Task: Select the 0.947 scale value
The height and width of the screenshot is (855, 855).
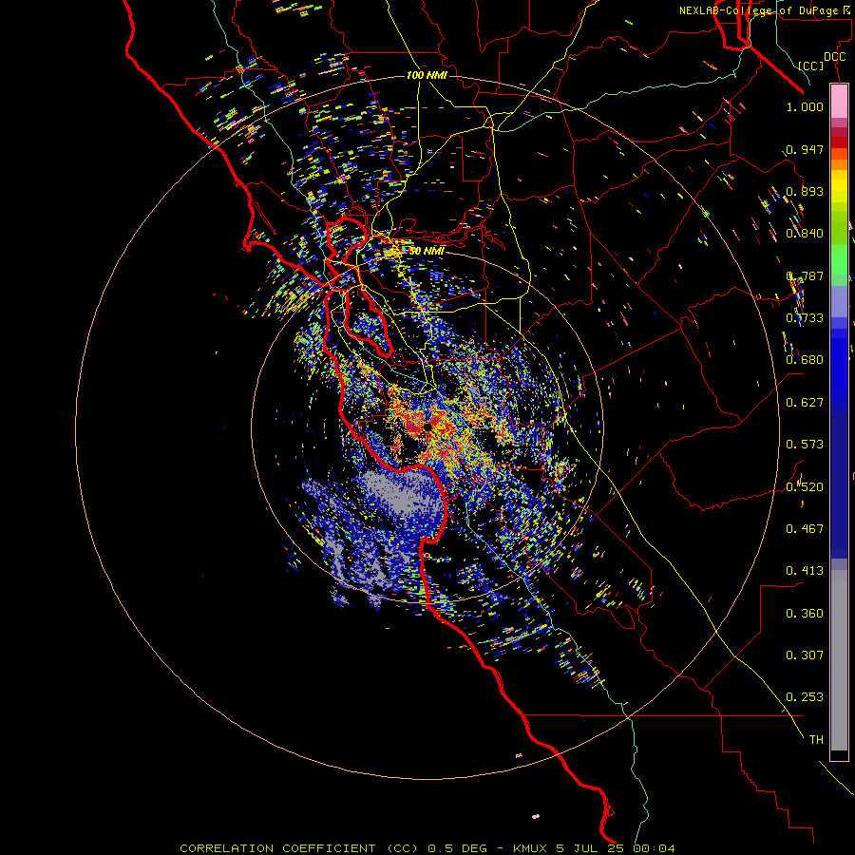Action: 805,149
